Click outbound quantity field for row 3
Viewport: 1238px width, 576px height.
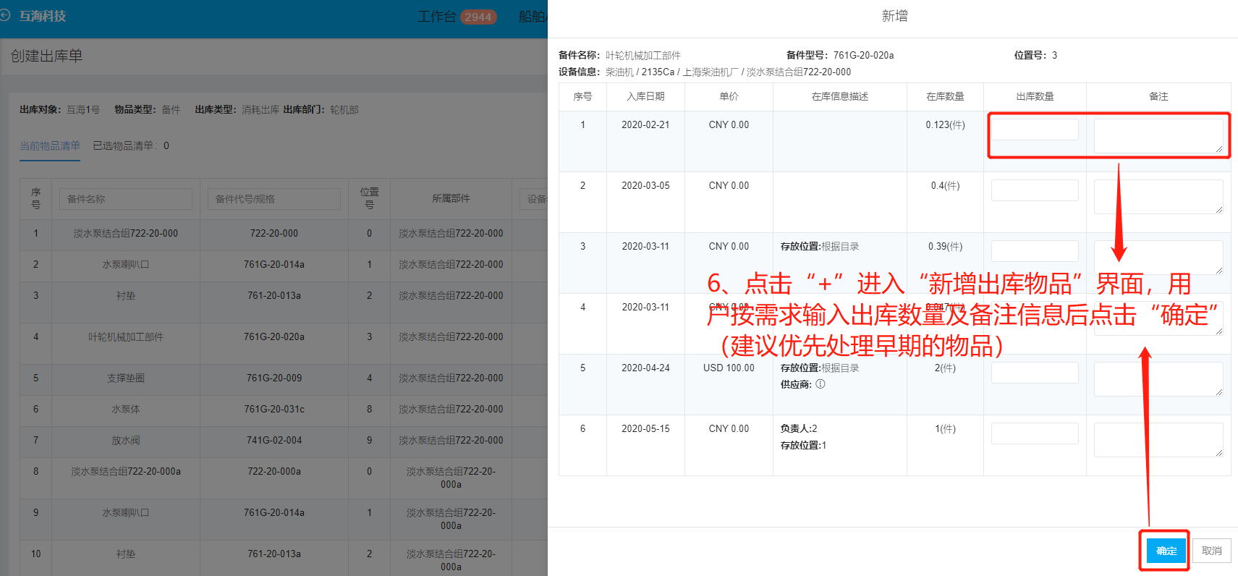click(x=1035, y=251)
